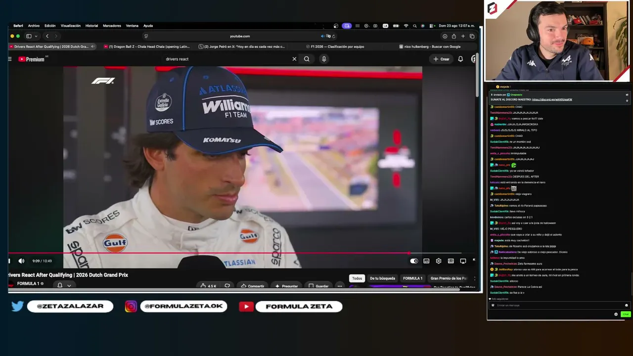Viewport: 633px width, 356px height.
Task: Like the video with 4.5 K likes
Action: point(208,286)
